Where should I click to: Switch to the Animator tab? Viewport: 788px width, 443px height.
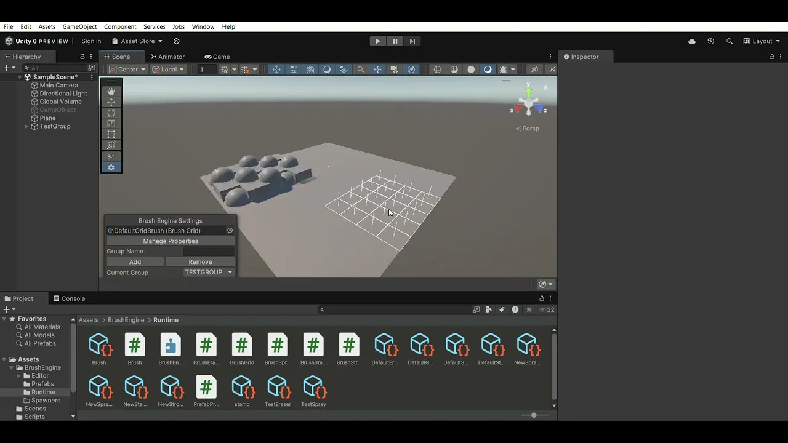167,57
